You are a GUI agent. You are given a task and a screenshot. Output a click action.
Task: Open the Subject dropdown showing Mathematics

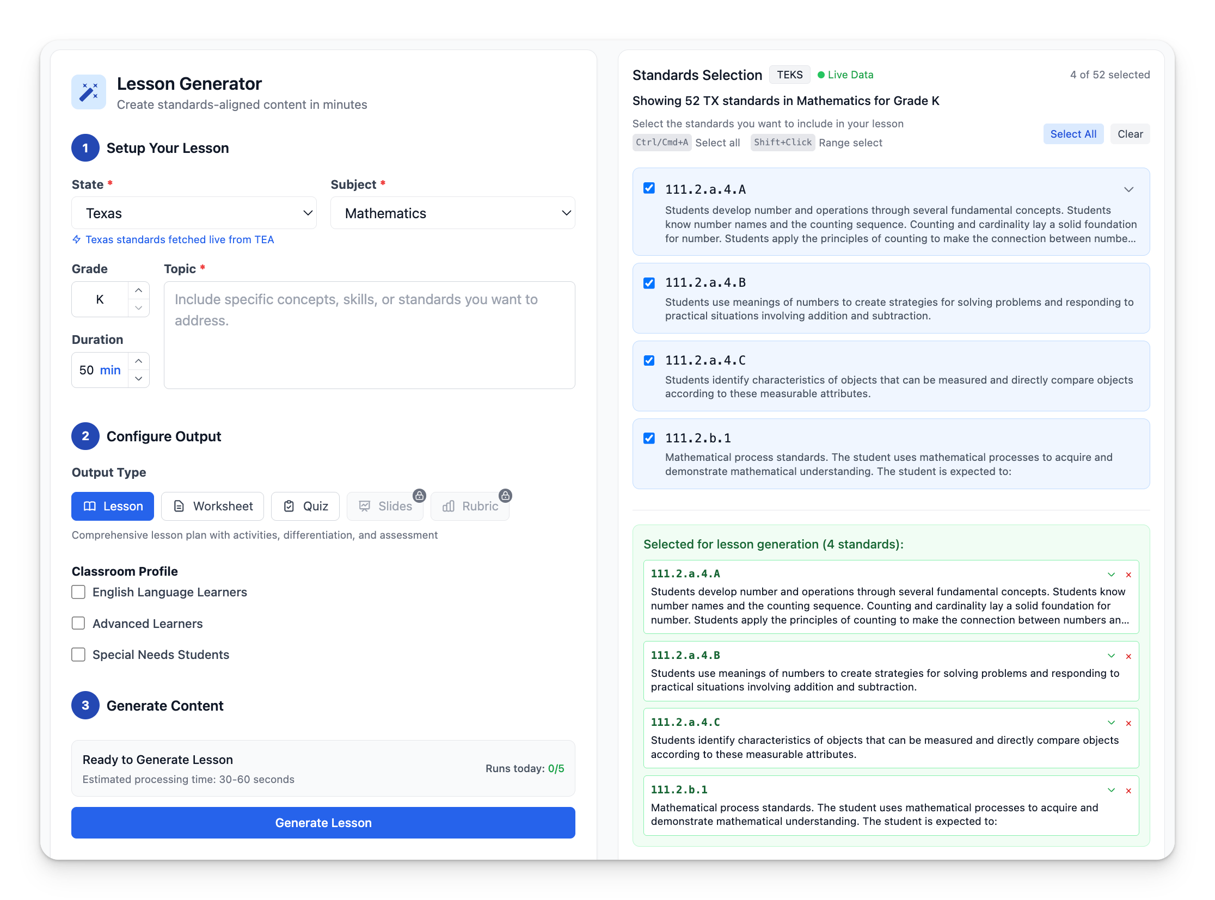pyautogui.click(x=452, y=213)
